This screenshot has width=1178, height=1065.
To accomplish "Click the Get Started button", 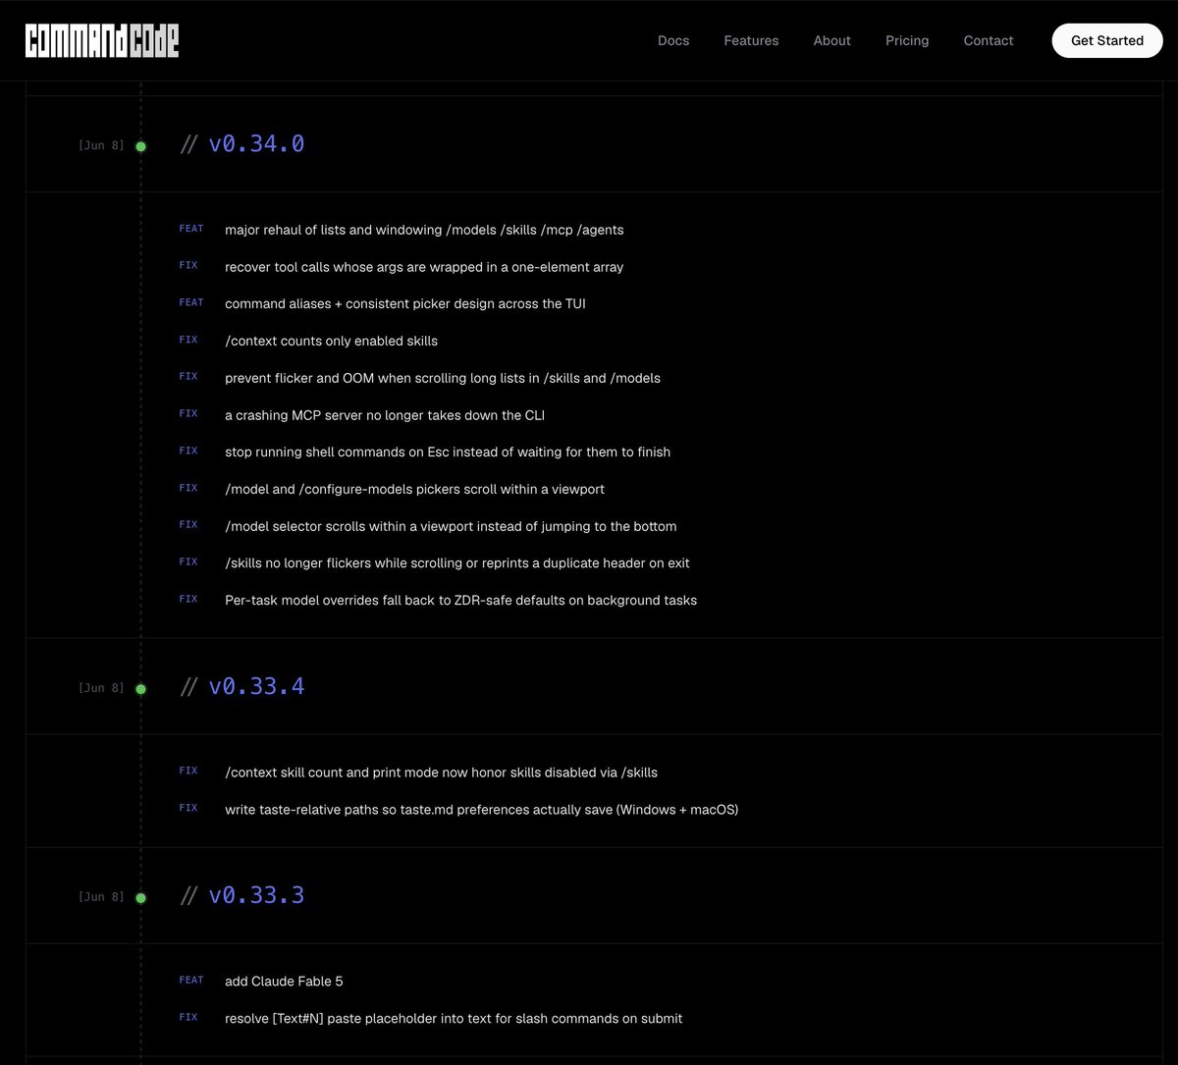I will point(1107,40).
